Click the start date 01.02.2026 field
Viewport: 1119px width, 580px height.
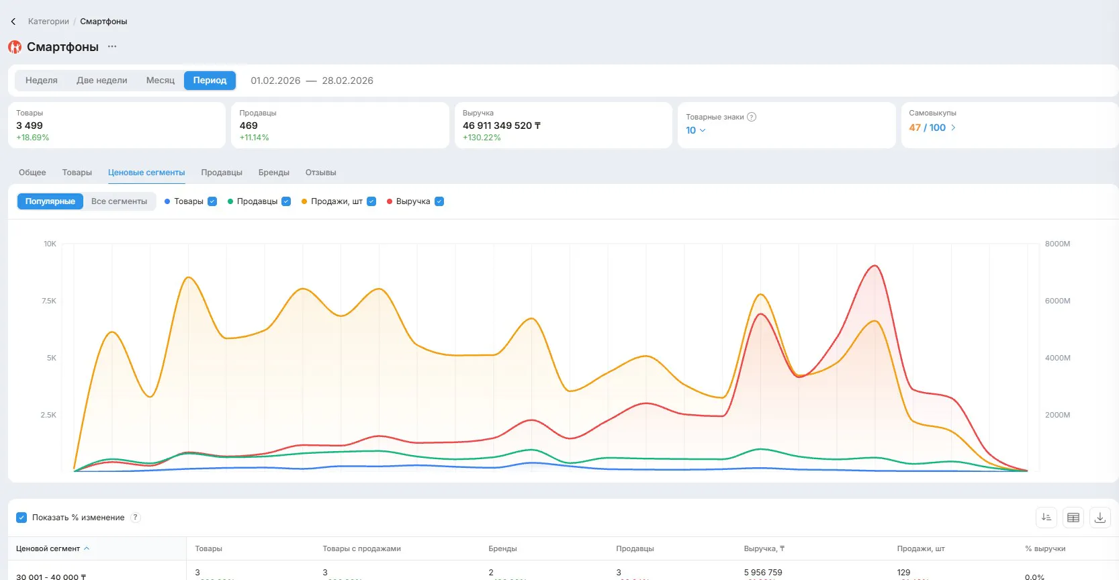tap(275, 81)
